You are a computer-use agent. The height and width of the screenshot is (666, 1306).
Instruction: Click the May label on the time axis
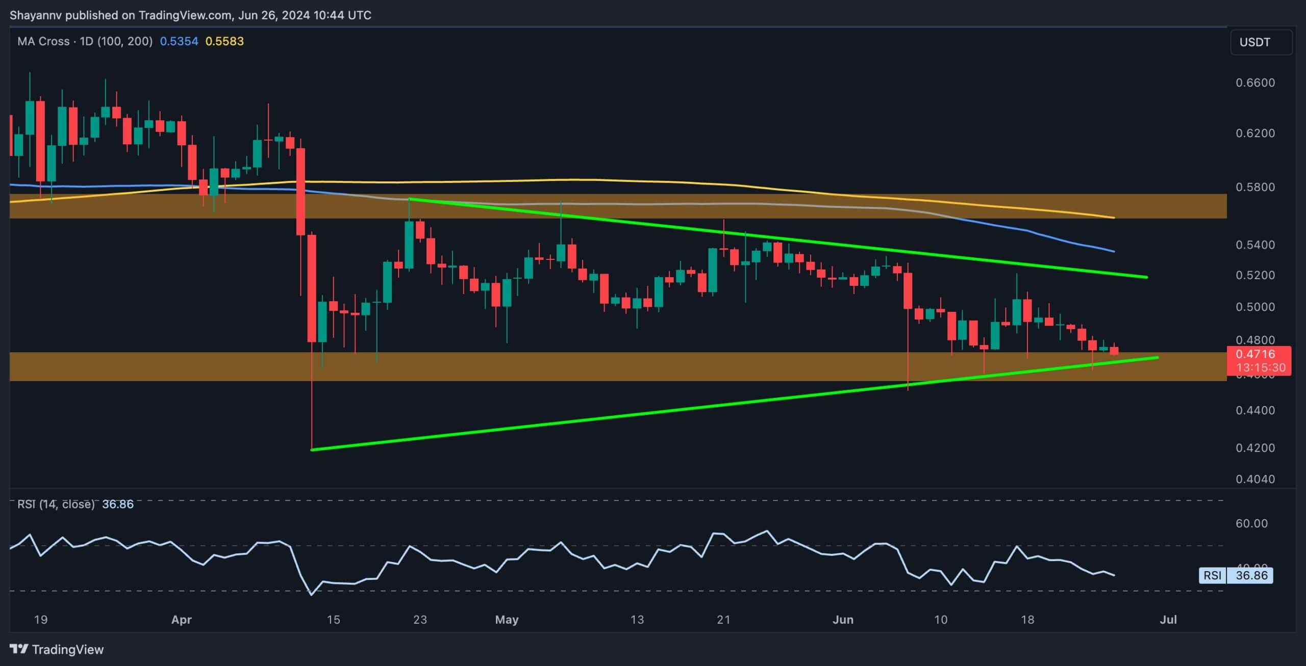tap(507, 620)
